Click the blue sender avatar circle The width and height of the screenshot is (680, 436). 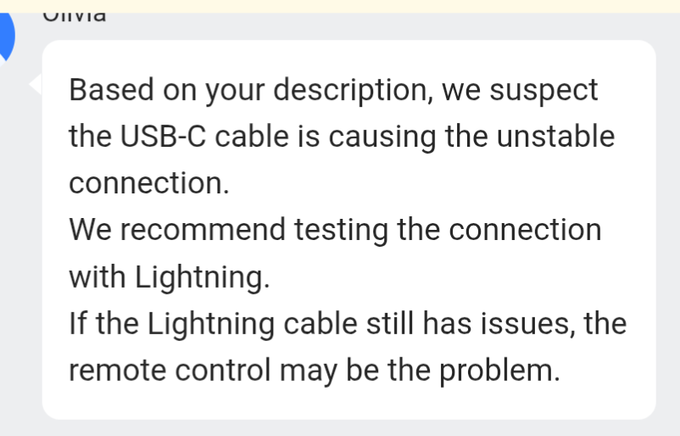(5, 36)
